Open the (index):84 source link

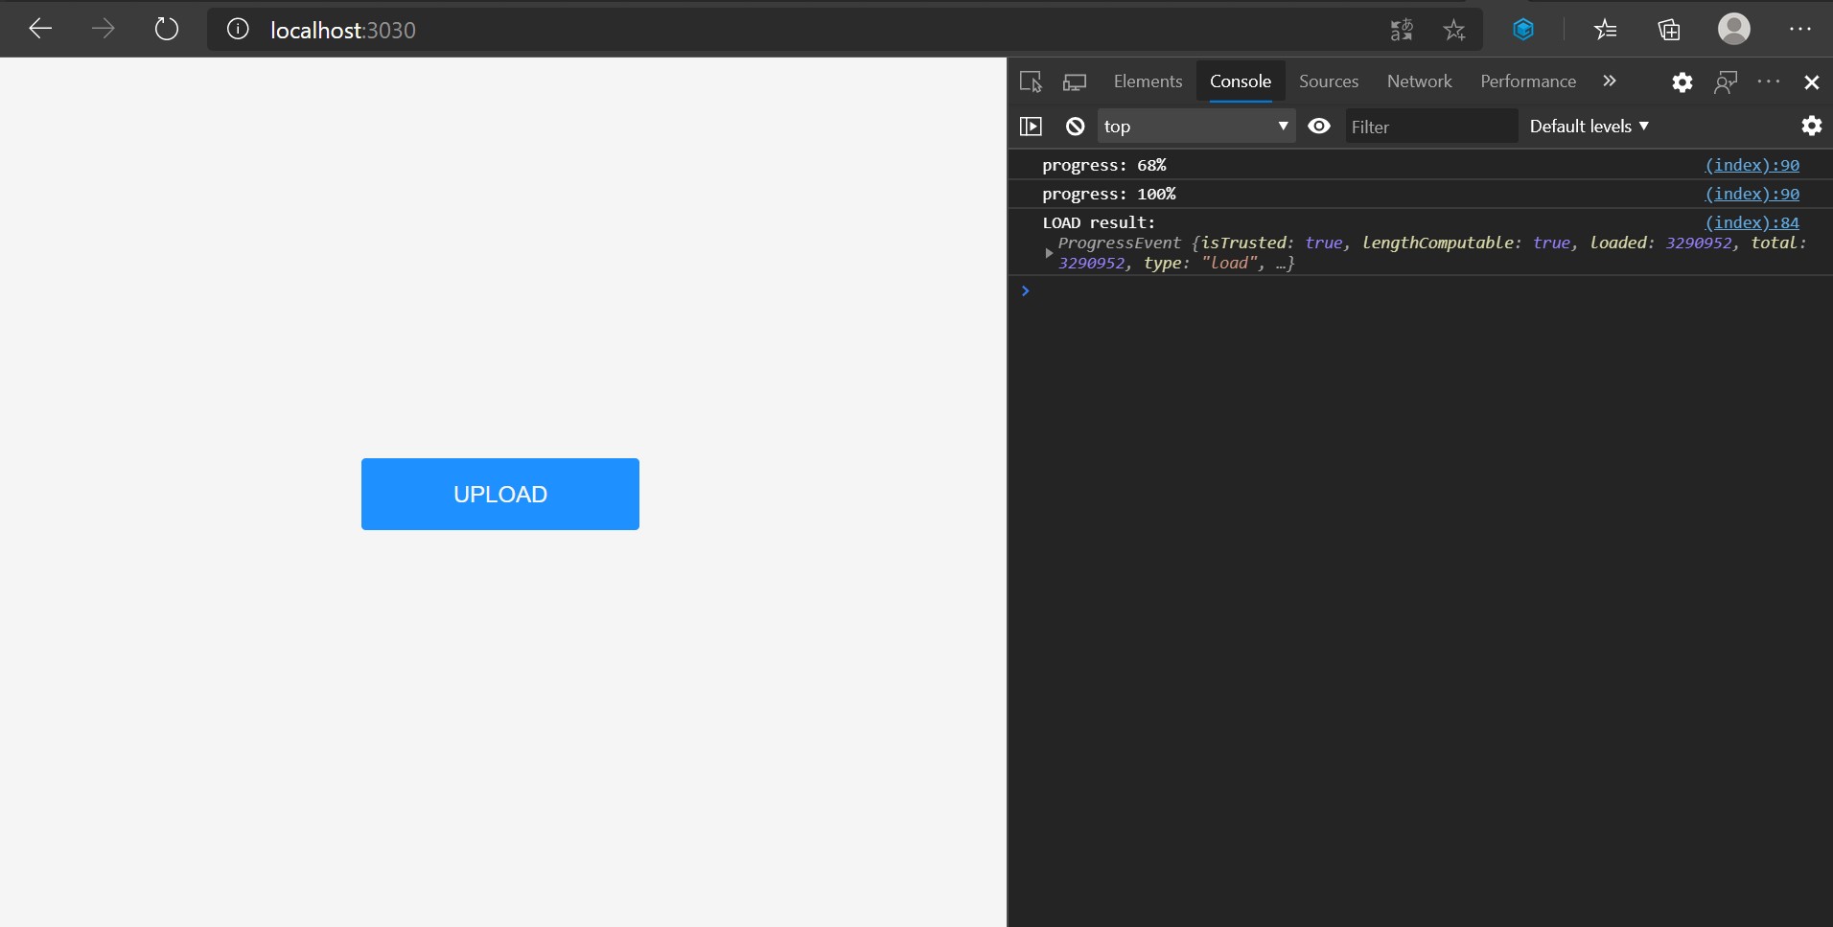click(x=1752, y=221)
